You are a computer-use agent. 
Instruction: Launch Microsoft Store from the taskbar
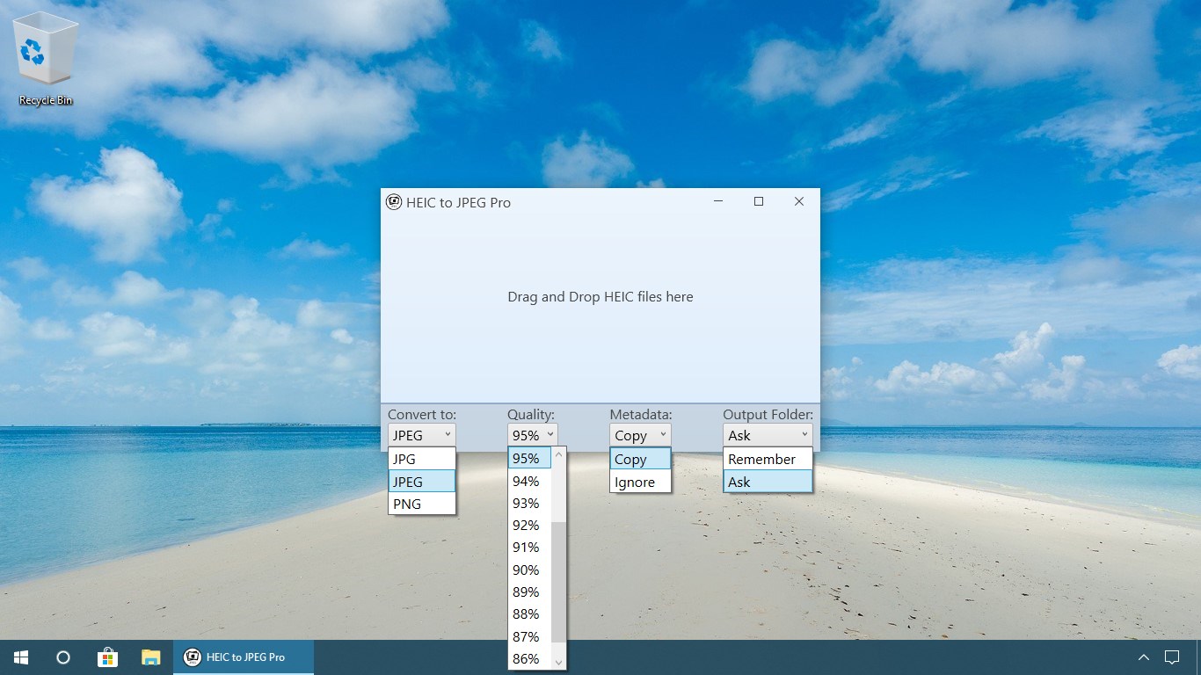(x=107, y=657)
